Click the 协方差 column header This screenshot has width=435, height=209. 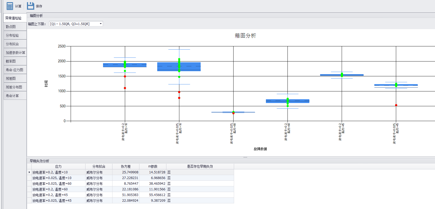126,166
